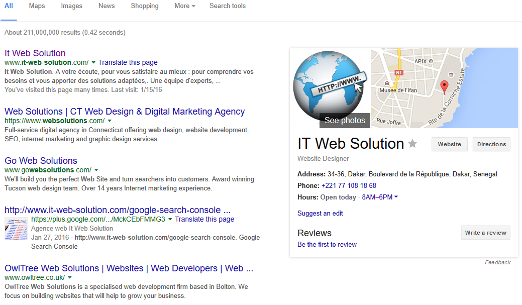
Task: Click www.gowebsolutions.com green URL
Action: (48, 170)
